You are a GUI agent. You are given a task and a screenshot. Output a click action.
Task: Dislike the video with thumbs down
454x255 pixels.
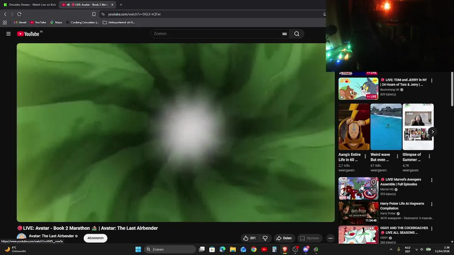coord(265,238)
